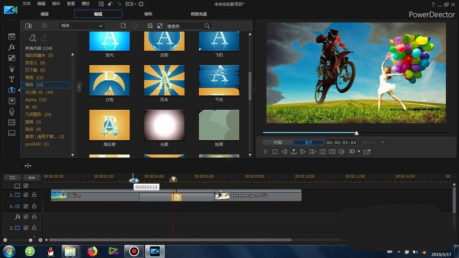The height and width of the screenshot is (258, 459).
Task: Select 所有内容 (134) category
Action: (39, 48)
